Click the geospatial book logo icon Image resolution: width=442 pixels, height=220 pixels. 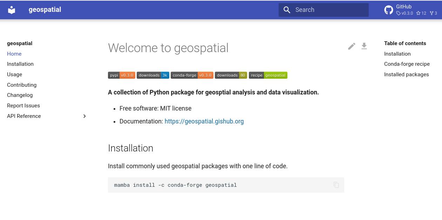point(12,10)
